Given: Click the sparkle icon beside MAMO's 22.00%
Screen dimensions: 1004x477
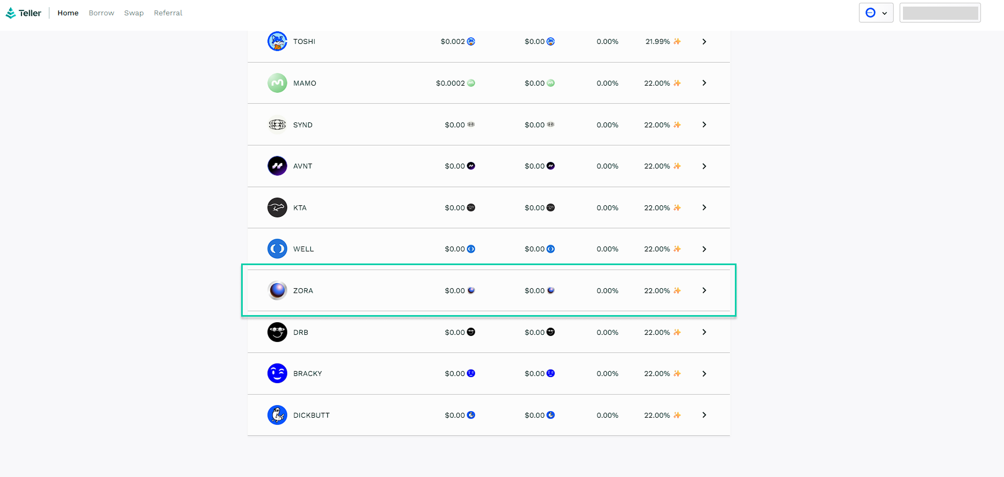Looking at the screenshot, I should click(x=677, y=83).
